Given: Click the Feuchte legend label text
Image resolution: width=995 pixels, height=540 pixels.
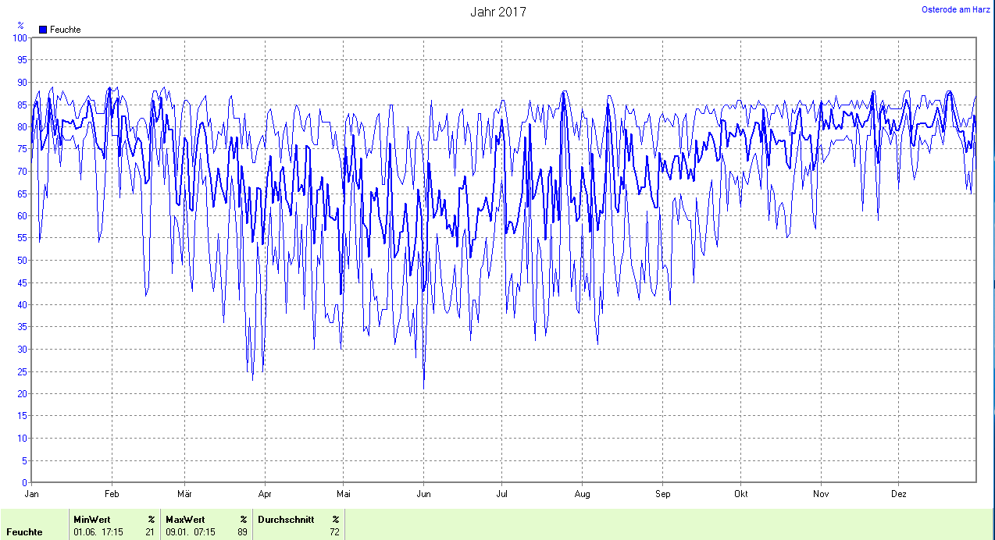Looking at the screenshot, I should (x=65, y=30).
